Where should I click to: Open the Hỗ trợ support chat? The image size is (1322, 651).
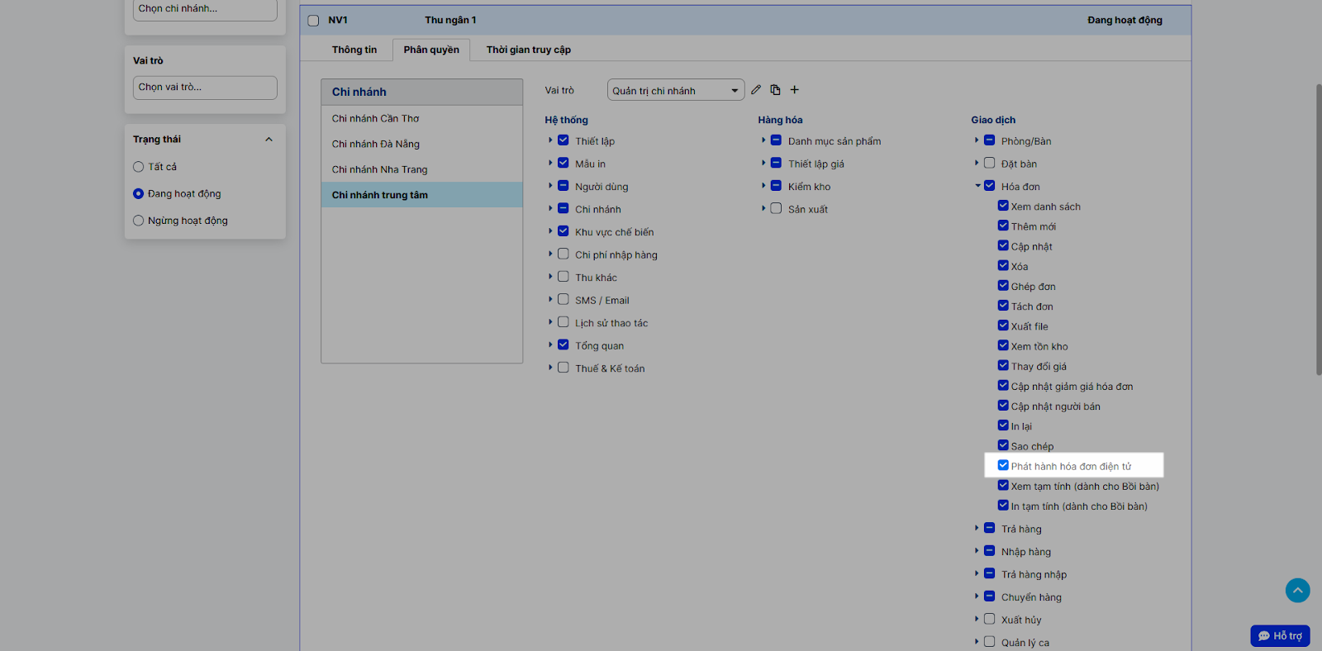pos(1280,635)
